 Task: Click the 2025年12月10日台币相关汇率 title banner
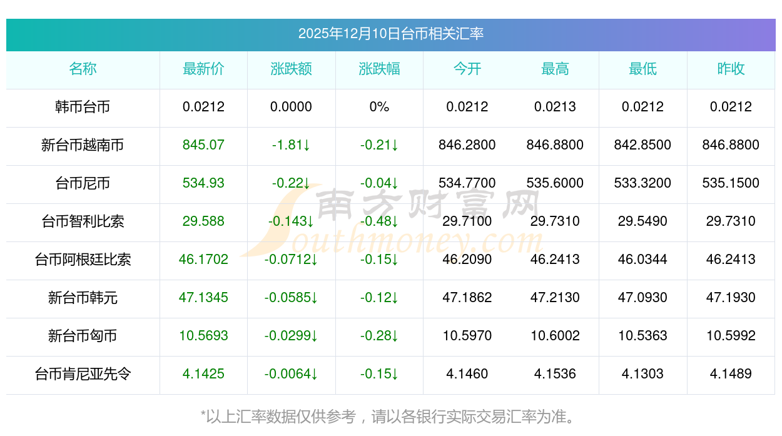click(390, 34)
